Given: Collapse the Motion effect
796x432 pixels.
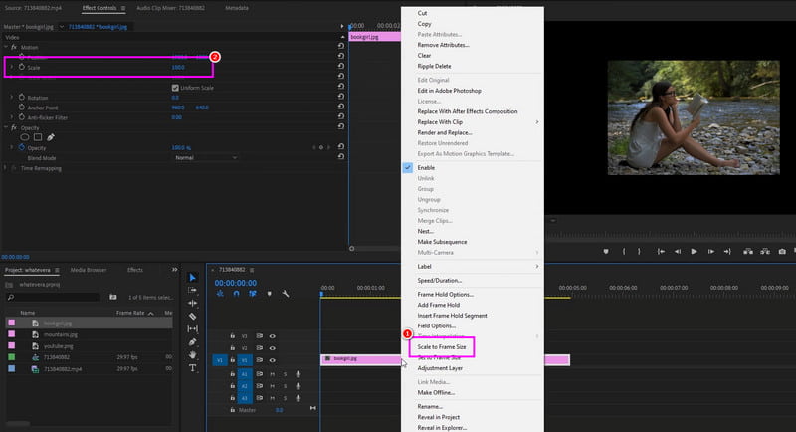Looking at the screenshot, I should point(6,47).
